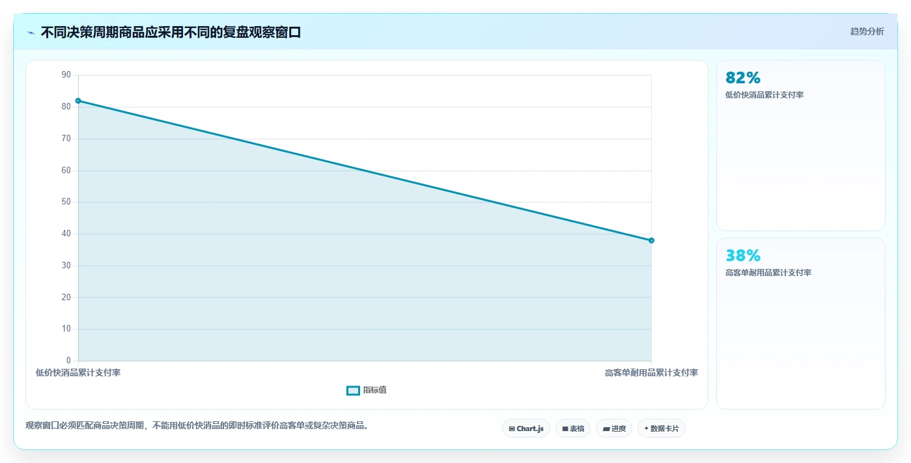The height and width of the screenshot is (463, 911).
Task: Click the card label 低价快消品累计支付率 under 82%
Action: point(764,95)
